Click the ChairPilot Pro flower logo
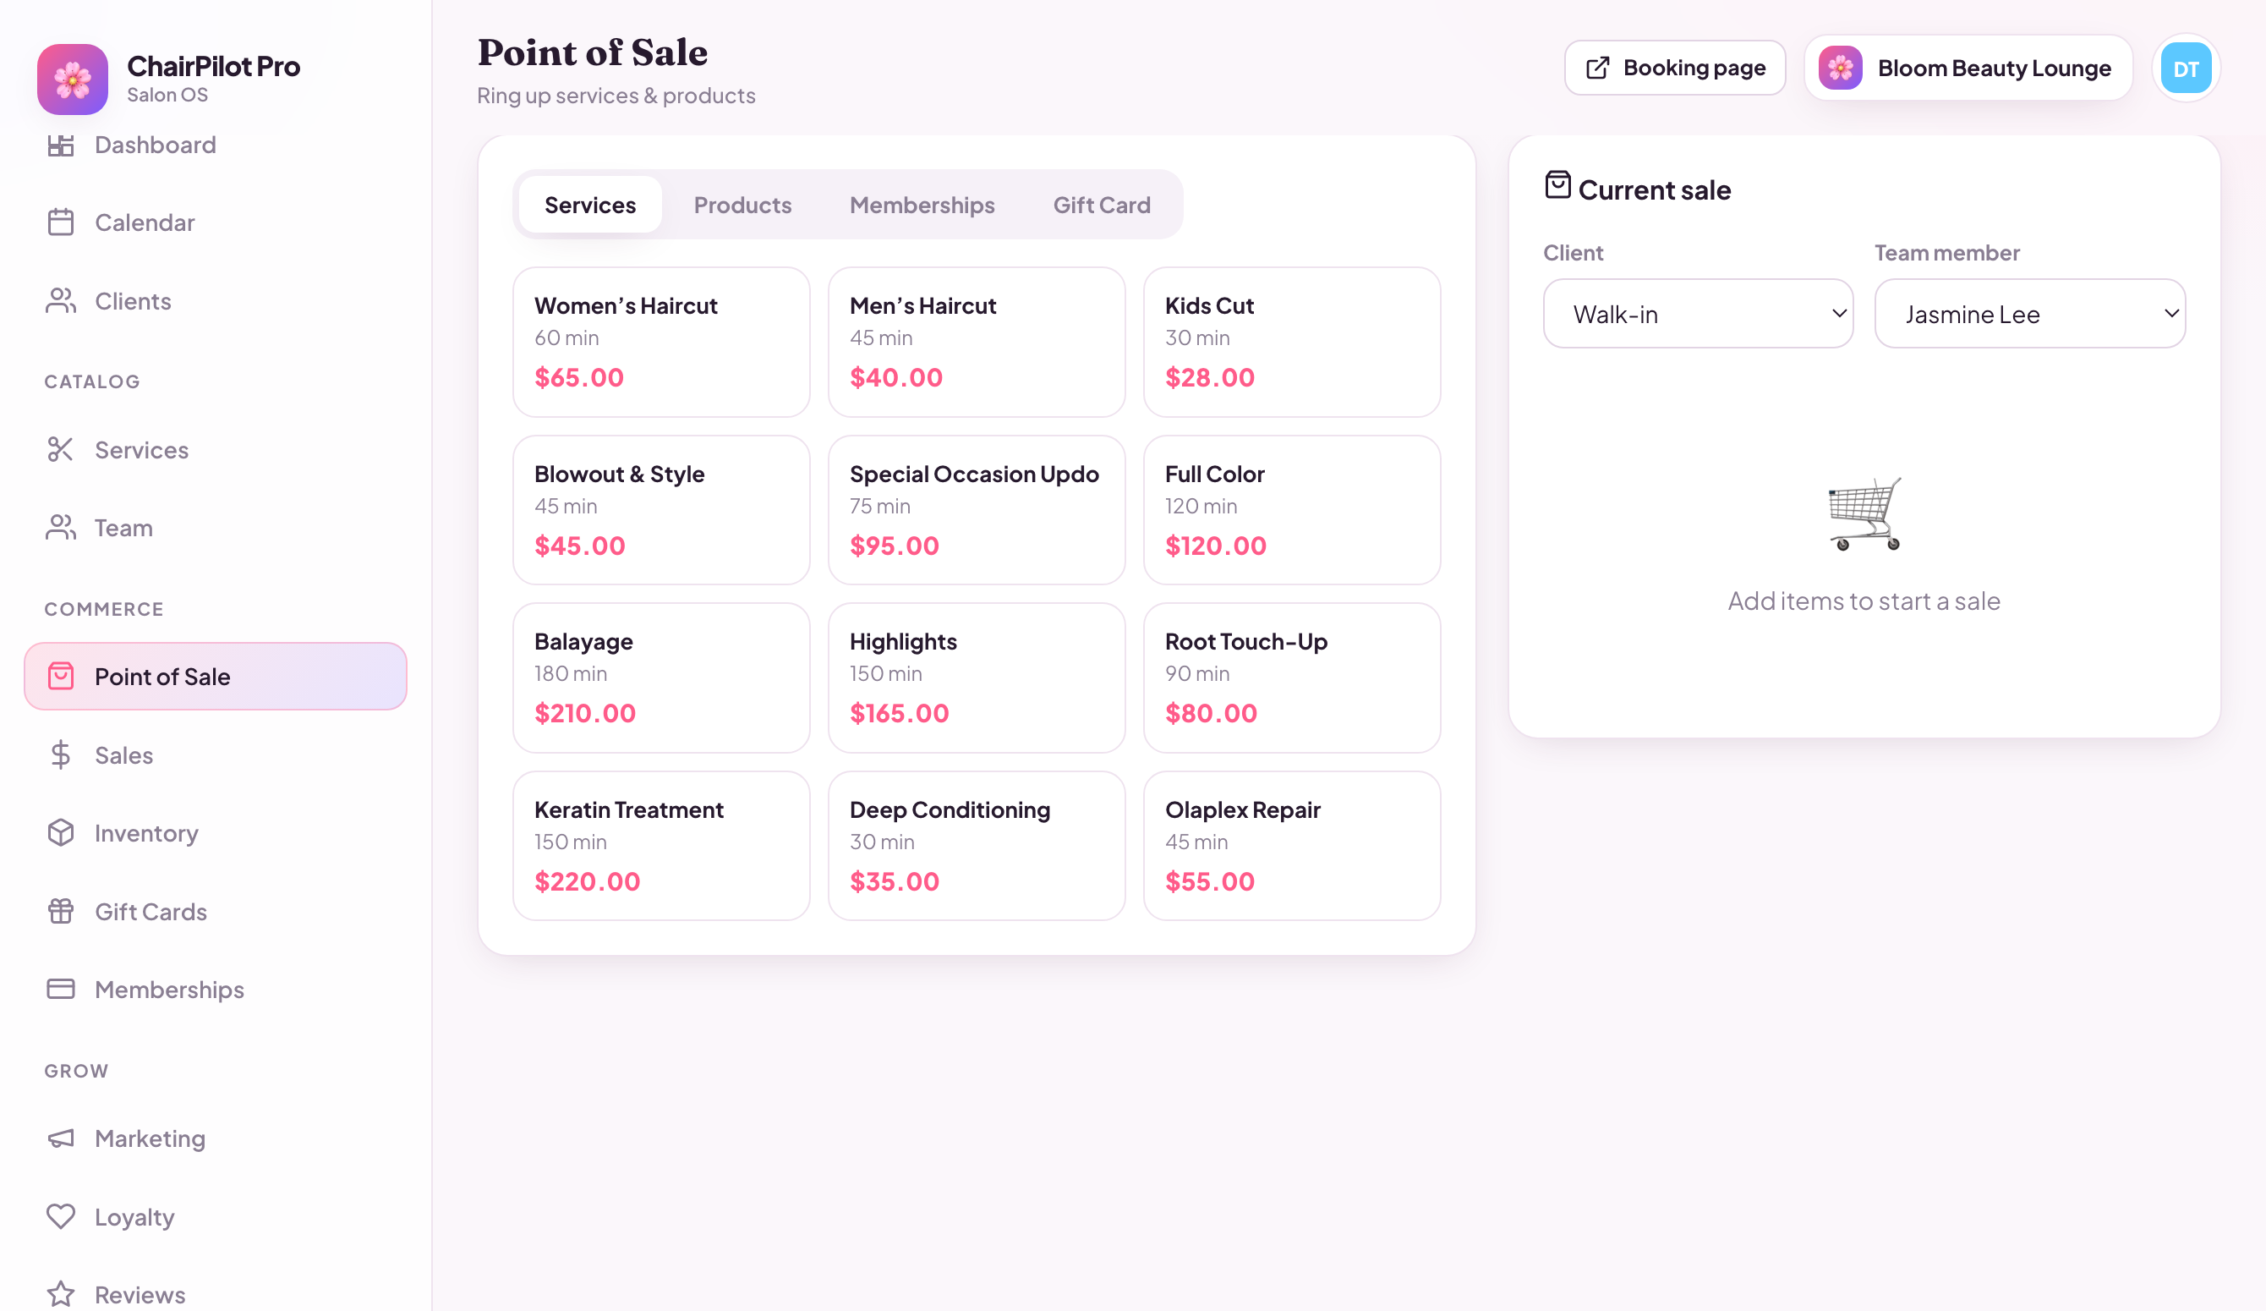2266x1311 pixels. (x=72, y=80)
